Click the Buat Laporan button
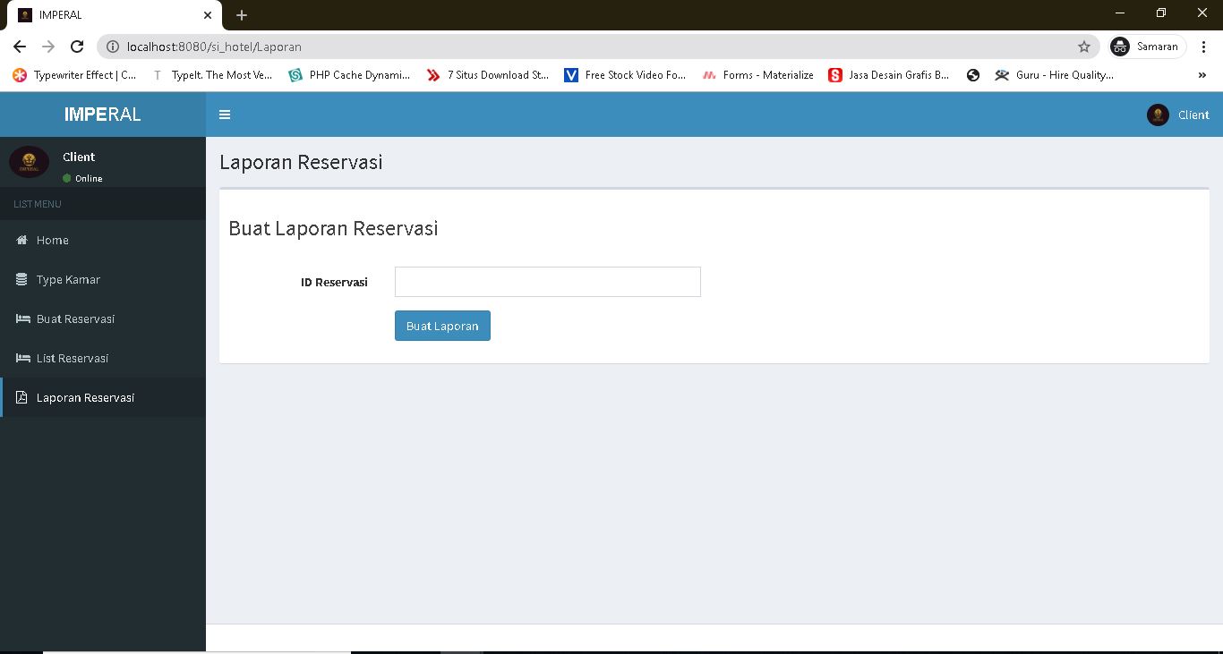The width and height of the screenshot is (1223, 654). 442,326
